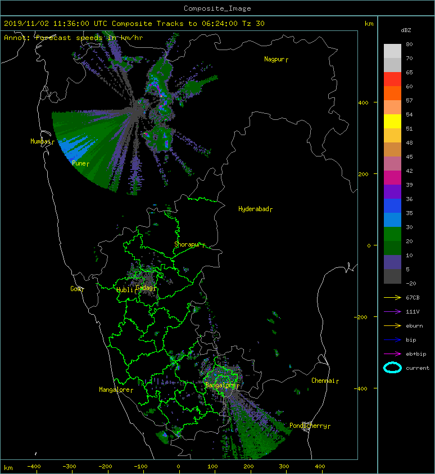The height and width of the screenshot is (474, 435).
Task: Click the Nagpur city label
Action: coord(274,59)
